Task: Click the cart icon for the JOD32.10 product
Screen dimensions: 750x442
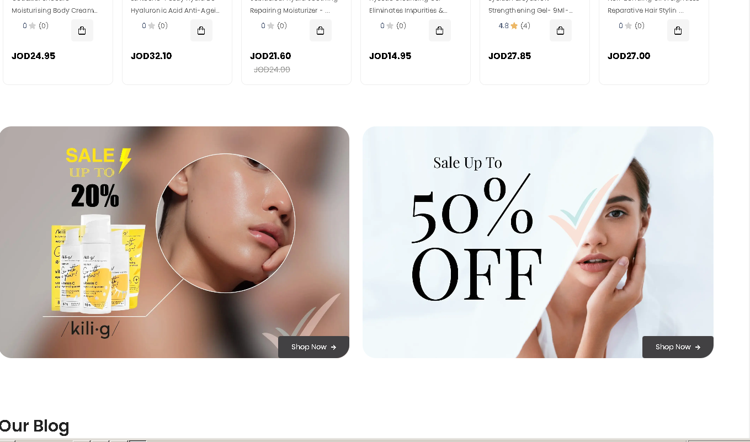Action: pos(201,30)
